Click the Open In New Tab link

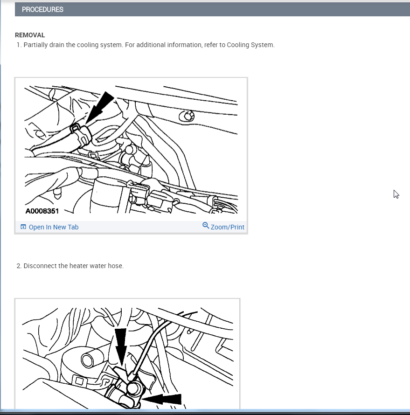tap(54, 227)
